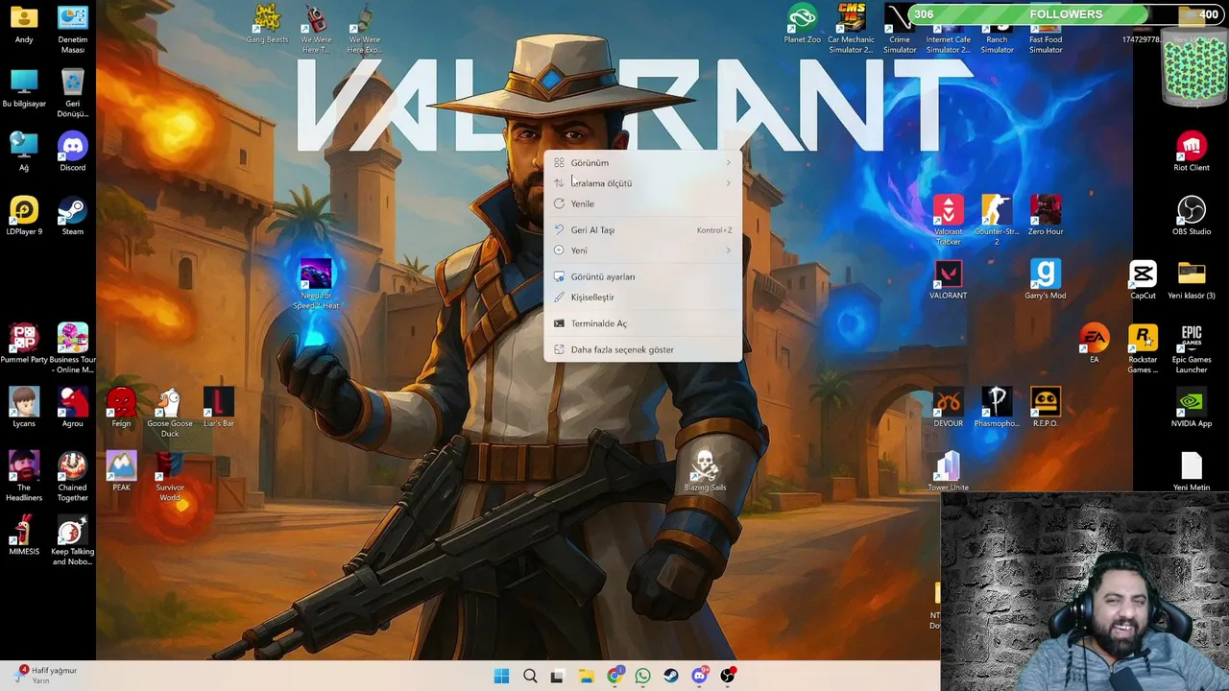Image resolution: width=1229 pixels, height=691 pixels.
Task: Select the Business Tour desktop icon
Action: [73, 348]
